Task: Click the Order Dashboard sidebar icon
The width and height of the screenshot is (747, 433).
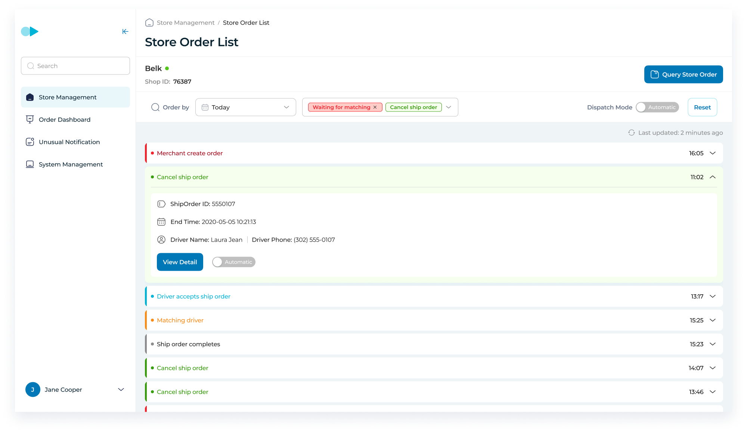Action: (x=30, y=119)
